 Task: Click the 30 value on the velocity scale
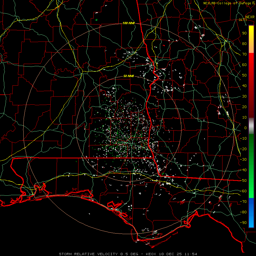244,96
